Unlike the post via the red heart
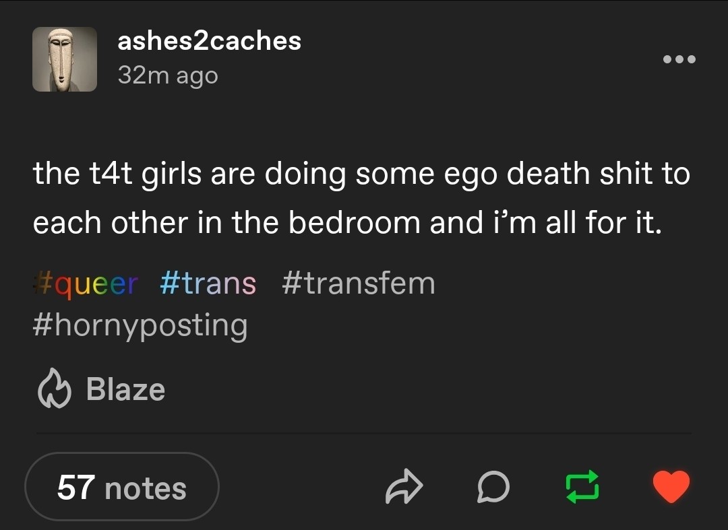The image size is (728, 530). coord(671,486)
